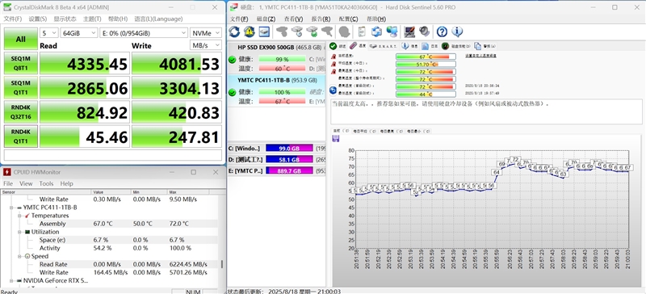Switch chart to daily minimum temperature tab
Screen dimensions: 646x294
click(418, 131)
